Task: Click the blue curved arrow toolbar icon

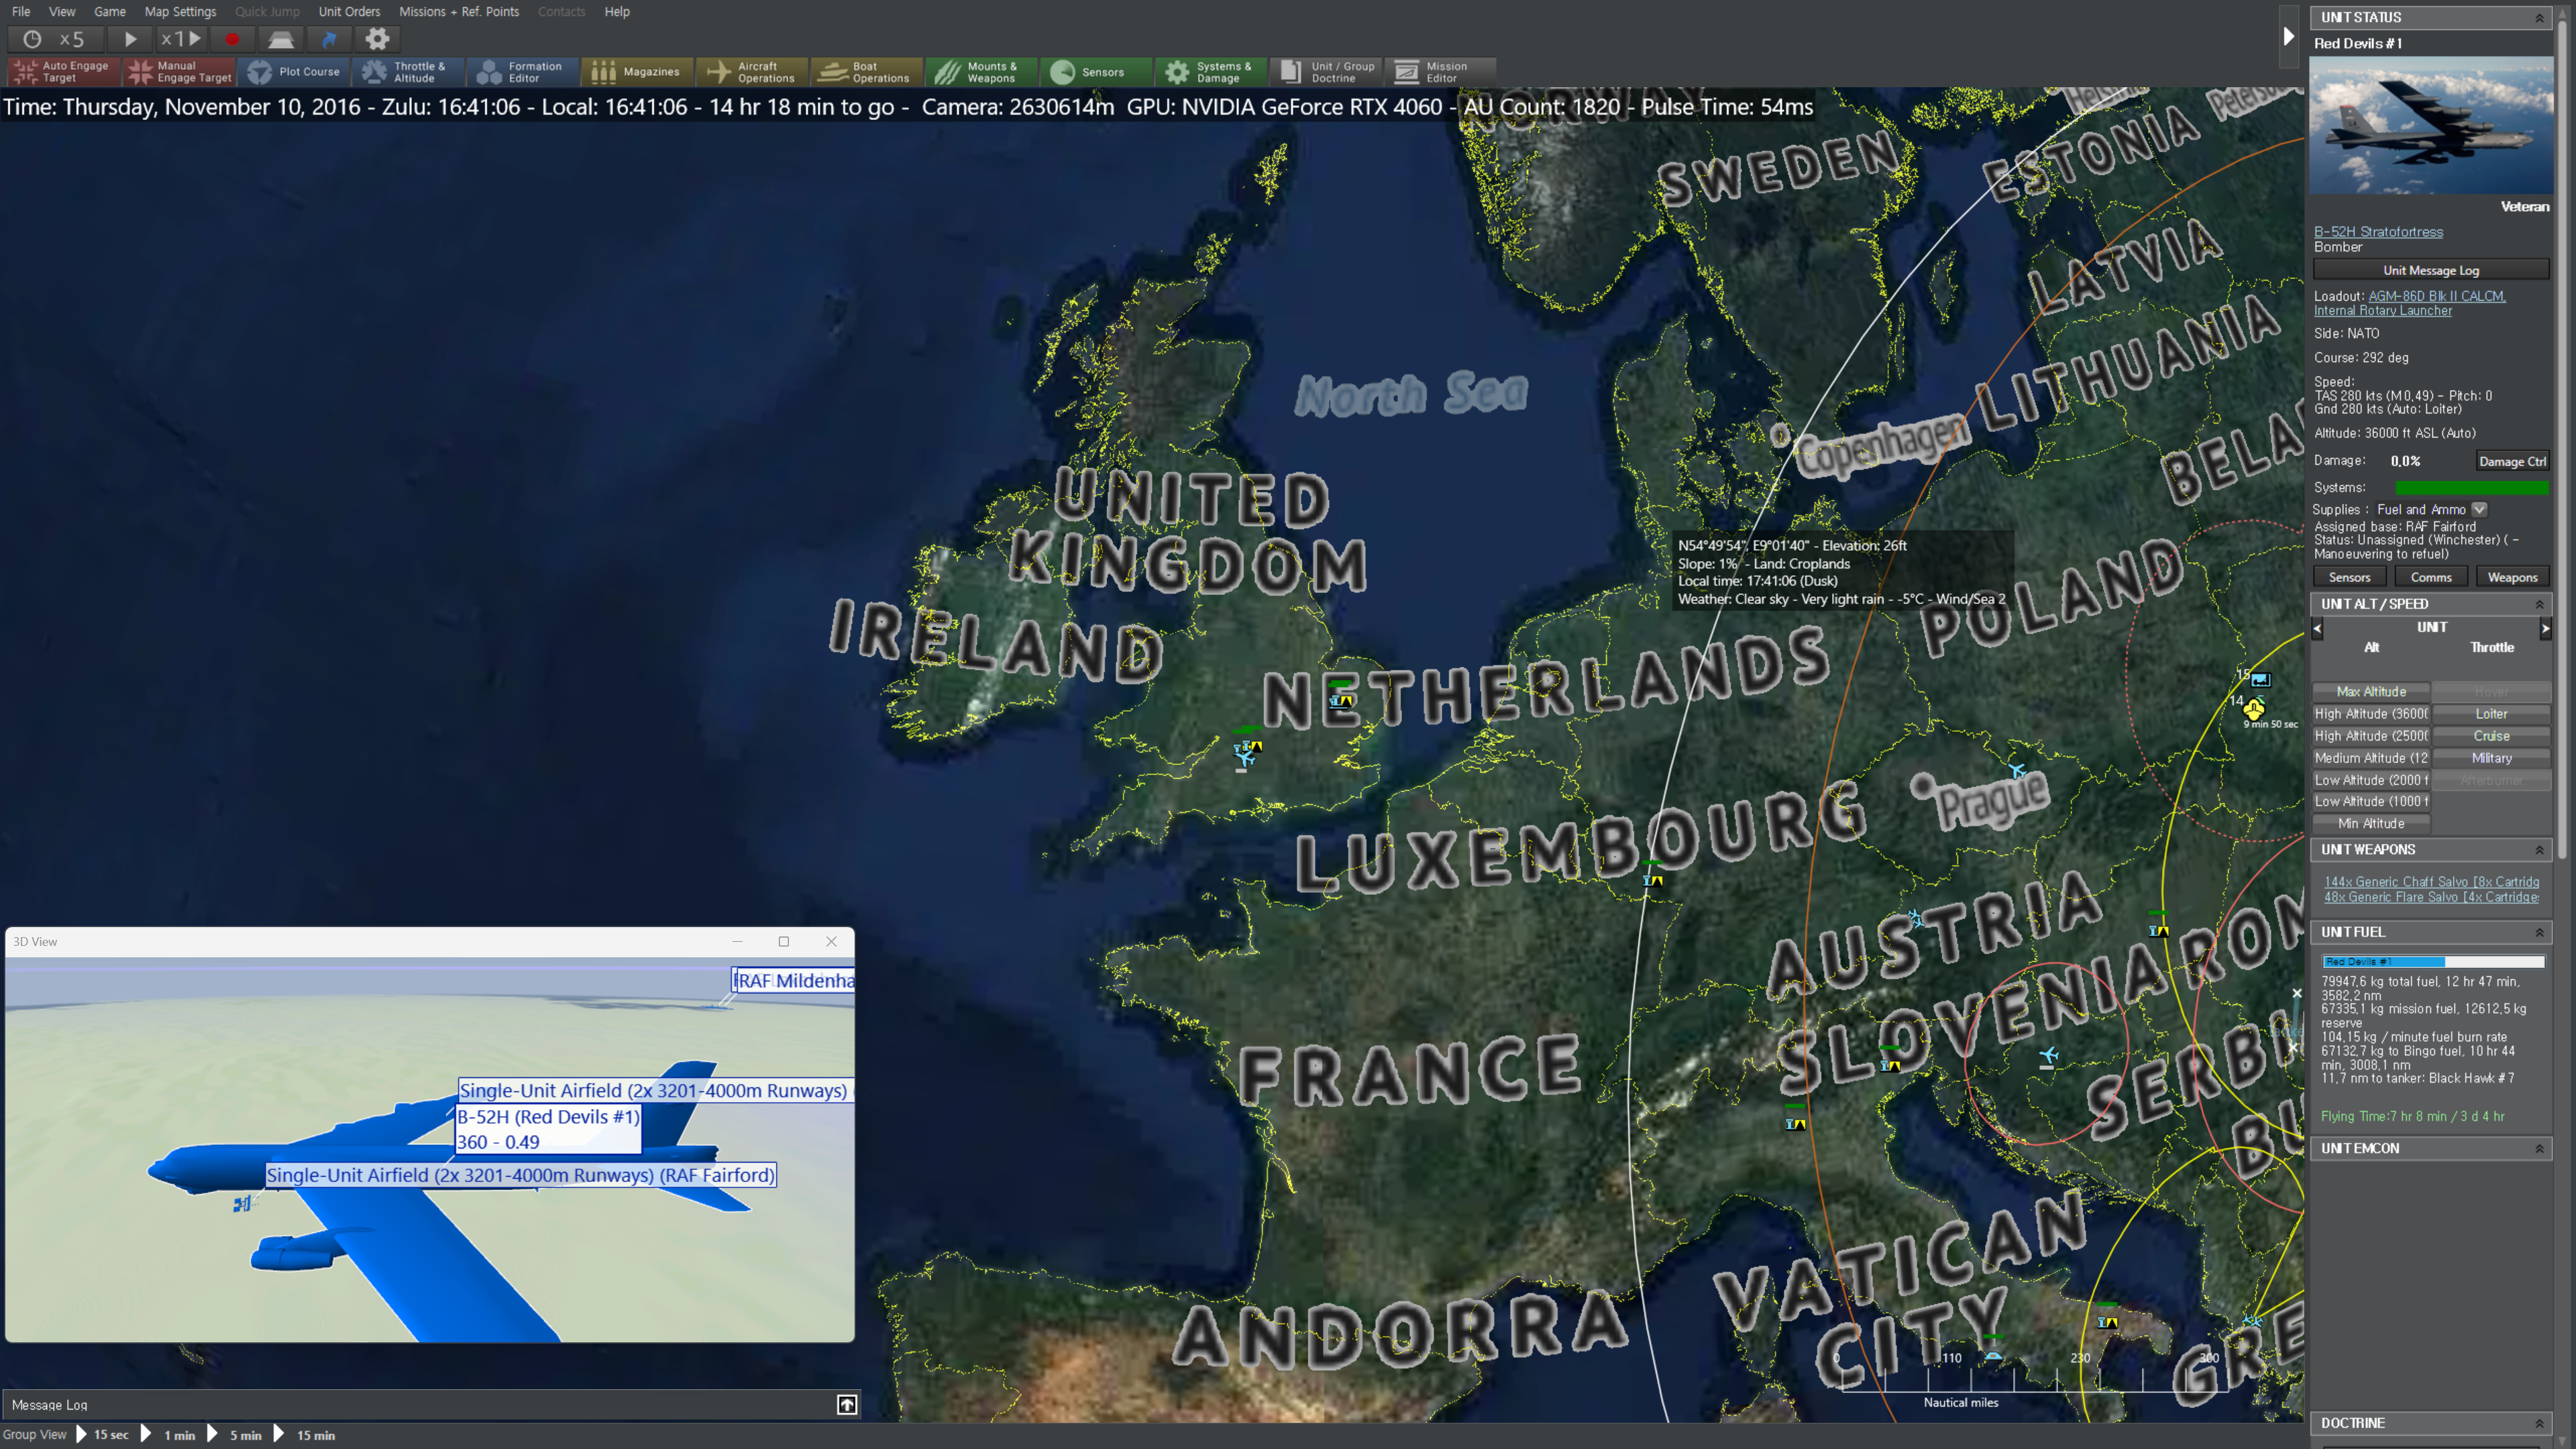Action: click(x=329, y=39)
